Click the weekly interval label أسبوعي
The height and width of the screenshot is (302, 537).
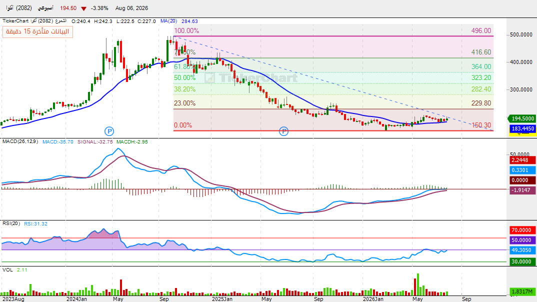pyautogui.click(x=45, y=8)
